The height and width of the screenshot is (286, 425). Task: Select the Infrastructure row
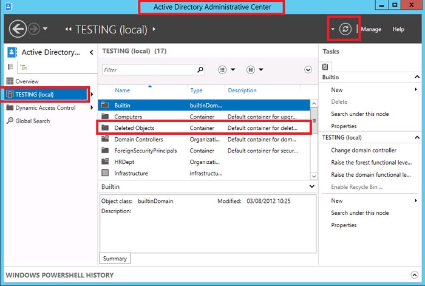[x=204, y=173]
